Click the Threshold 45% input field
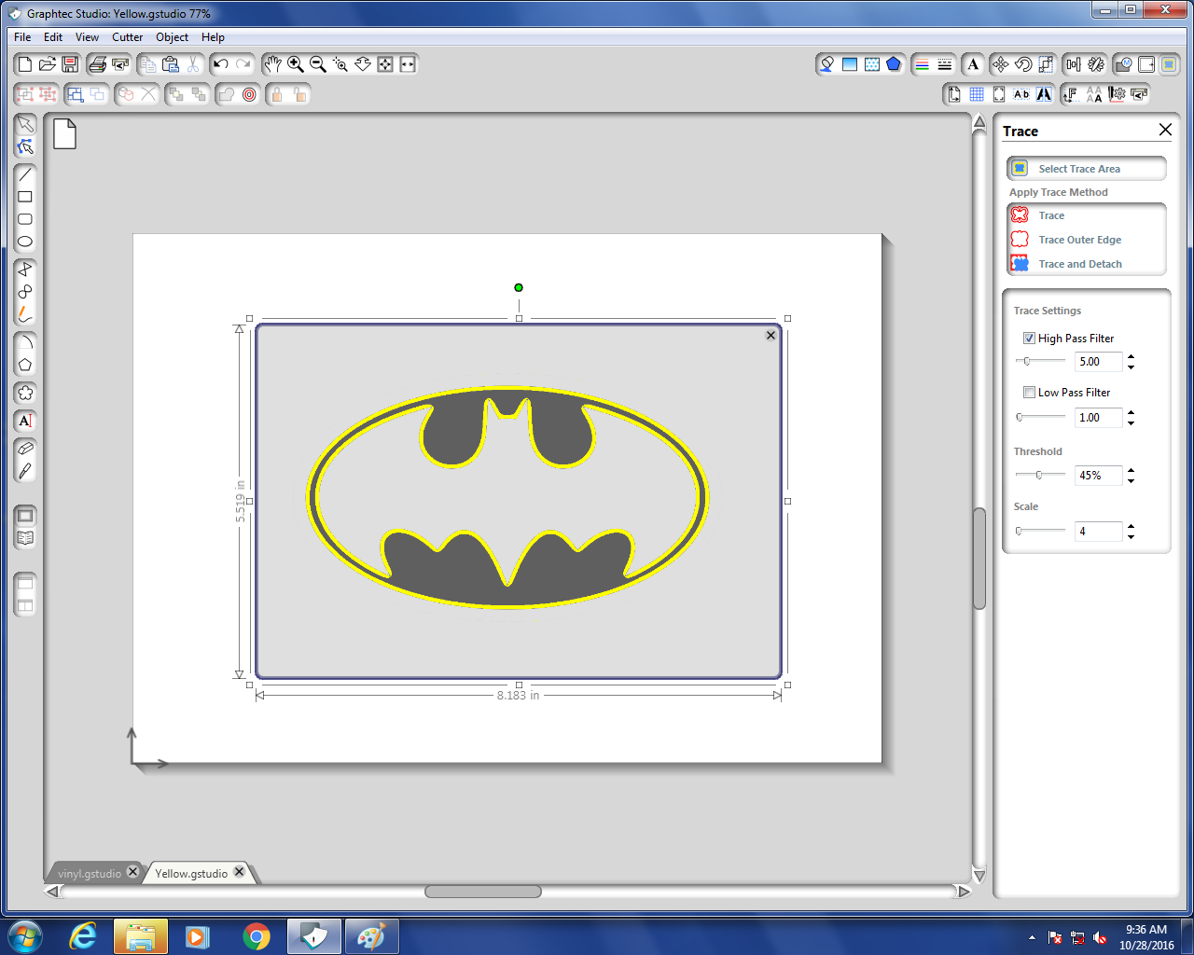1194x955 pixels. click(x=1098, y=476)
